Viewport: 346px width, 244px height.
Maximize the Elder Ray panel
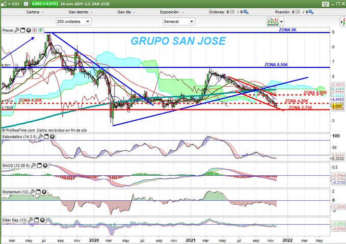point(37,220)
